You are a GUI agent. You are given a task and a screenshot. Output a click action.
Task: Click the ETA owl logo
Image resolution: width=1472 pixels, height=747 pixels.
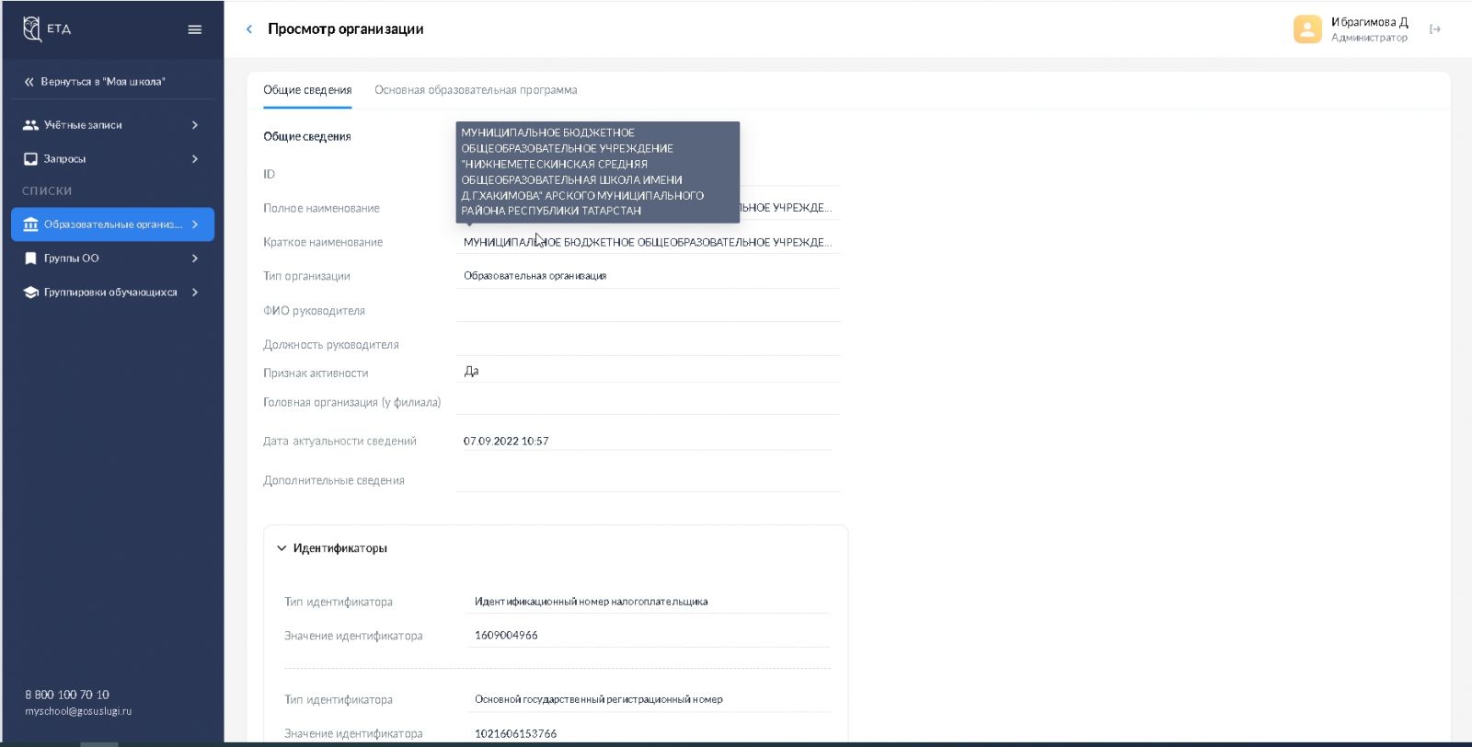33,29
